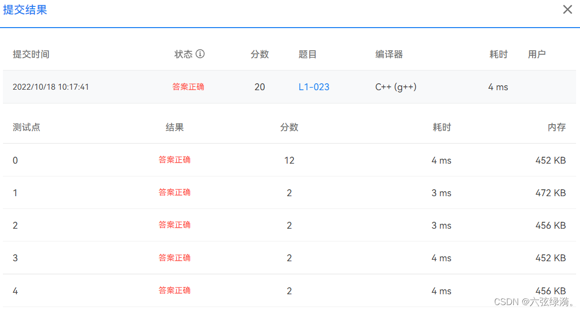The height and width of the screenshot is (311, 580).
Task: Open problem L1-023 link
Action: (x=314, y=87)
